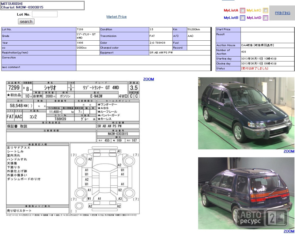This screenshot has height=234, width=295.
Task: Click the Correction label cell
Action: click(x=39, y=60)
